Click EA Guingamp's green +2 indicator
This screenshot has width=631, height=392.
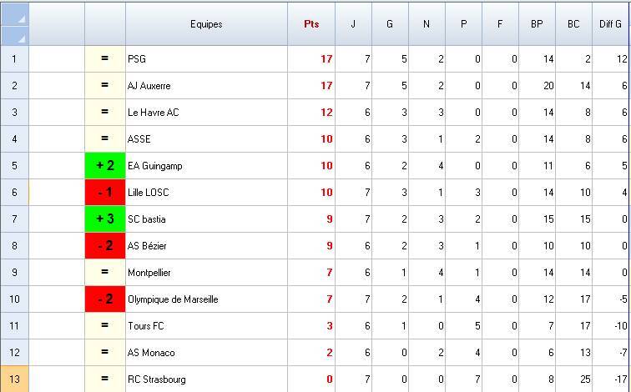[105, 166]
